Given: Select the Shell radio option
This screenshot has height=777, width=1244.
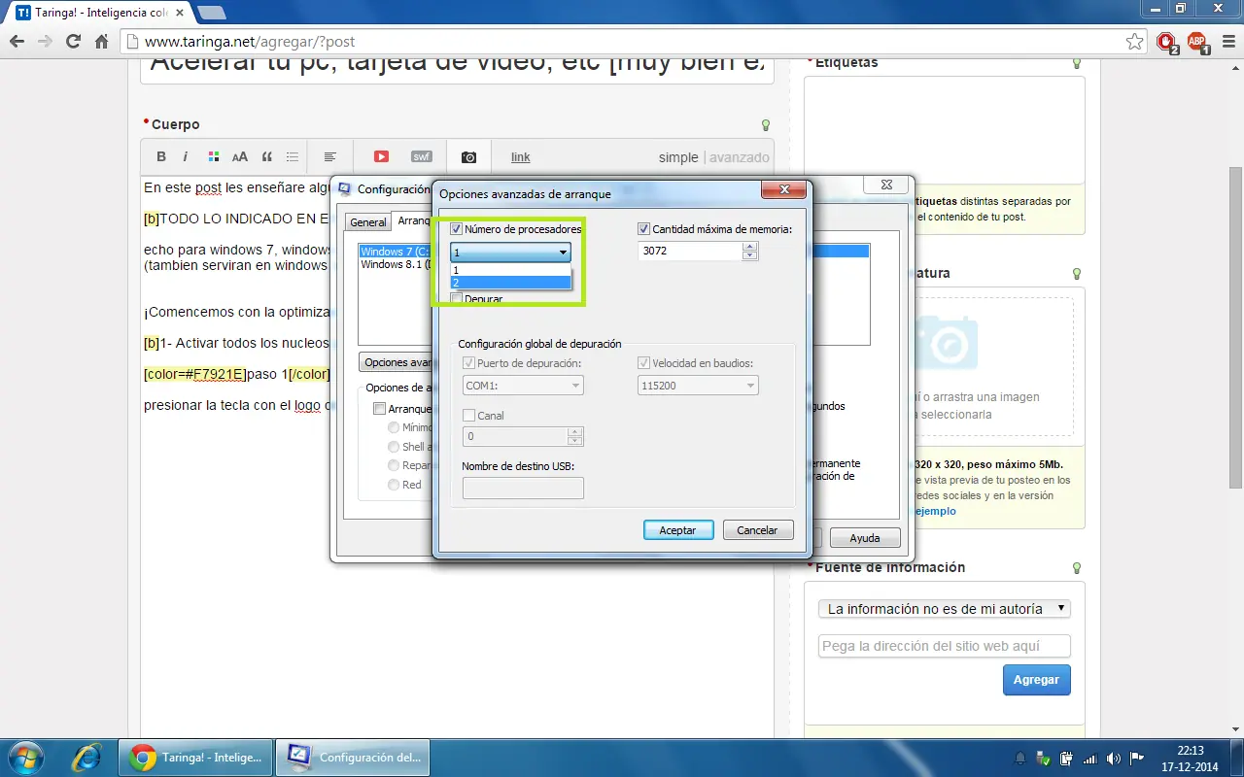Looking at the screenshot, I should pos(394,447).
